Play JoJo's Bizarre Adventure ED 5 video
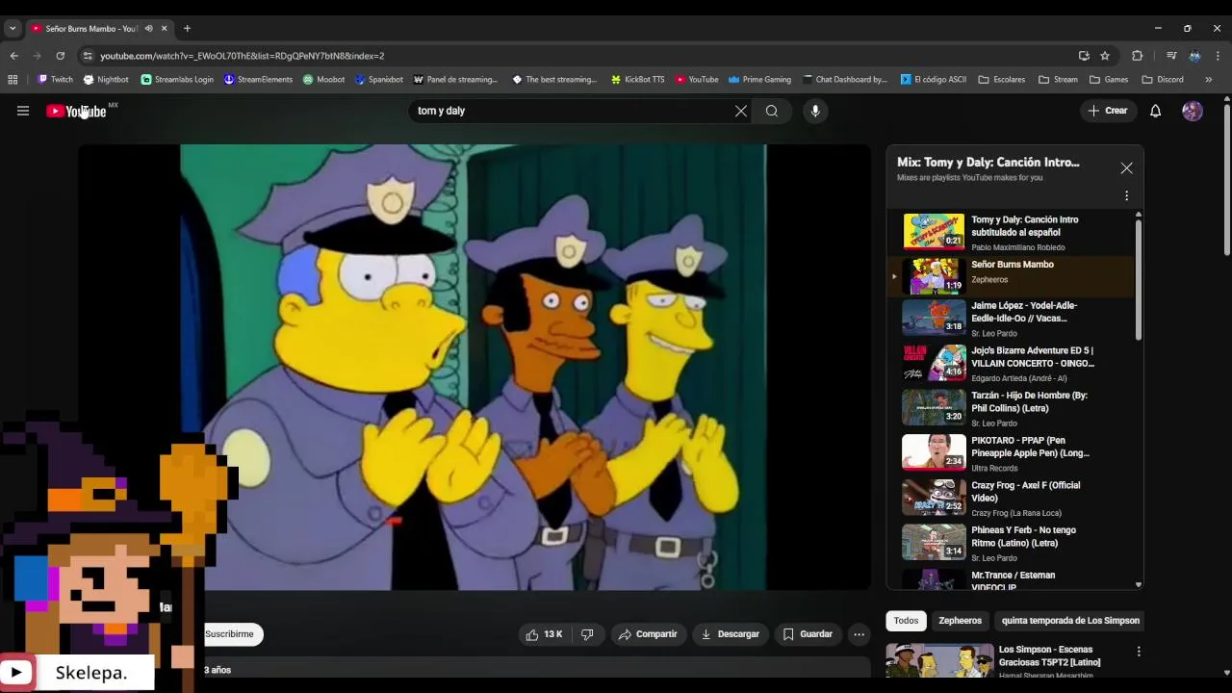This screenshot has width=1232, height=693. [1011, 366]
